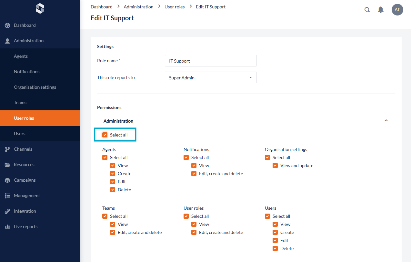The image size is (411, 262).
Task: Select Notifications in the sidebar menu
Action: click(26, 72)
